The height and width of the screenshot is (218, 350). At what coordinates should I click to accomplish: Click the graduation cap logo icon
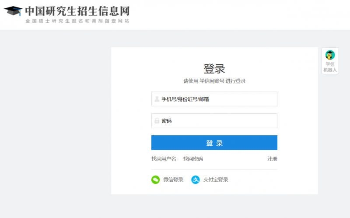coord(13,11)
